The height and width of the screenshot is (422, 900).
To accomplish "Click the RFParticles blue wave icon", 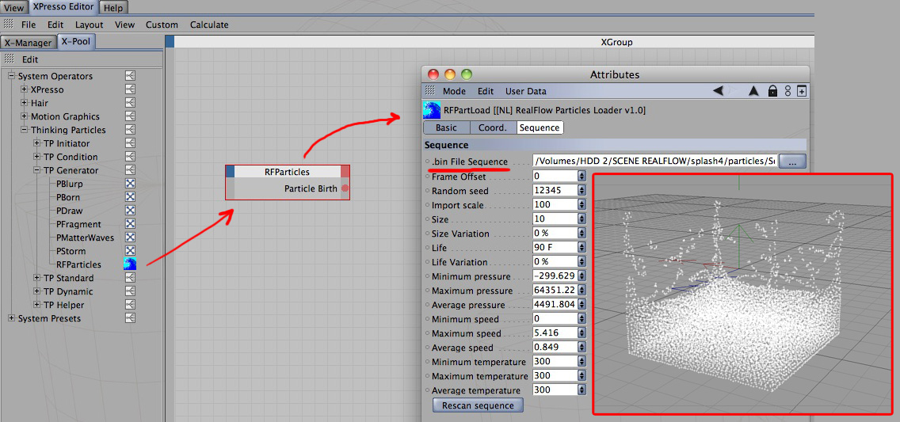I will click(130, 264).
